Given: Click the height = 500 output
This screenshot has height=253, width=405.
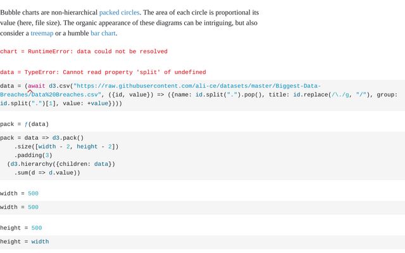Looking at the screenshot, I should click(37, 228).
